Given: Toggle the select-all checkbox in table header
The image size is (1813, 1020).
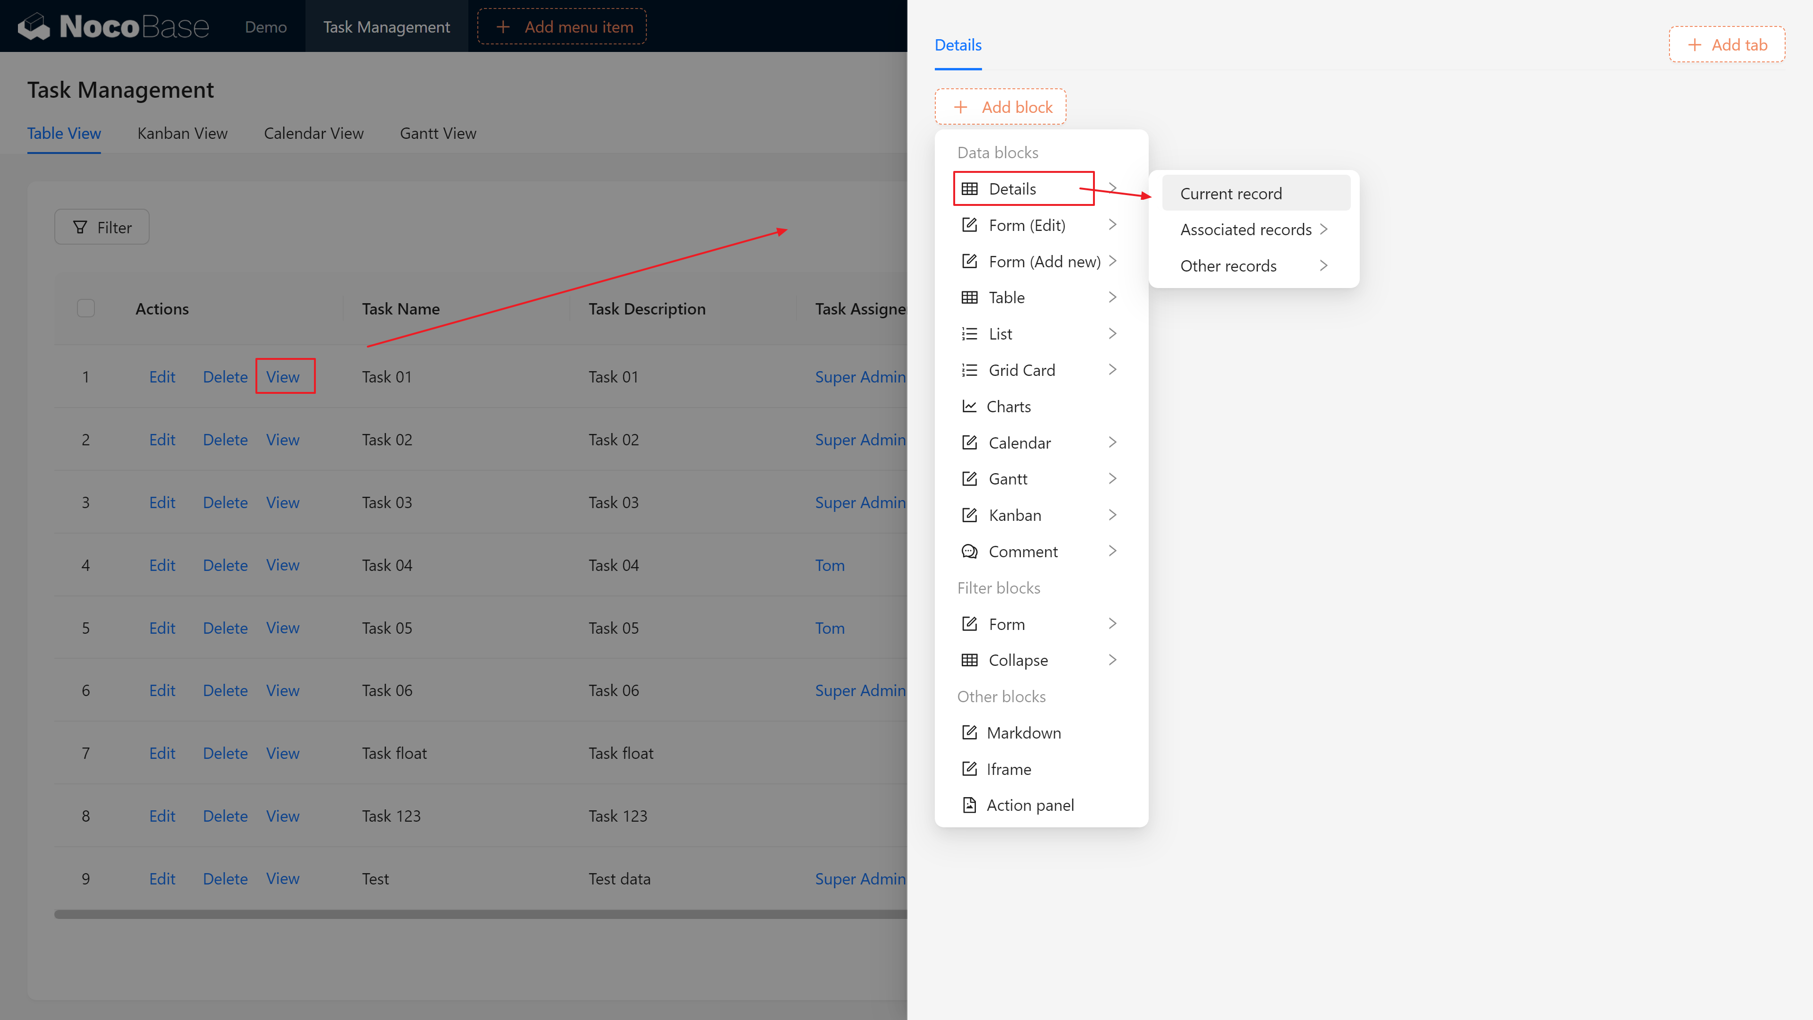Looking at the screenshot, I should [x=86, y=308].
